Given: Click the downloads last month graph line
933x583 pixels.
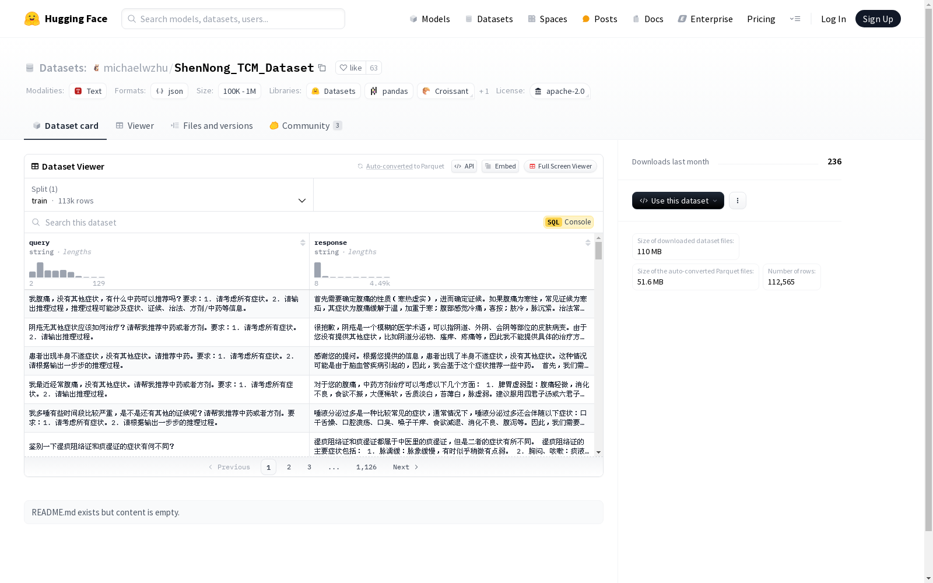Looking at the screenshot, I should pyautogui.click(x=768, y=163).
